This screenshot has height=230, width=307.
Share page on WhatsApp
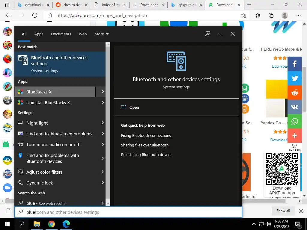coord(294,121)
